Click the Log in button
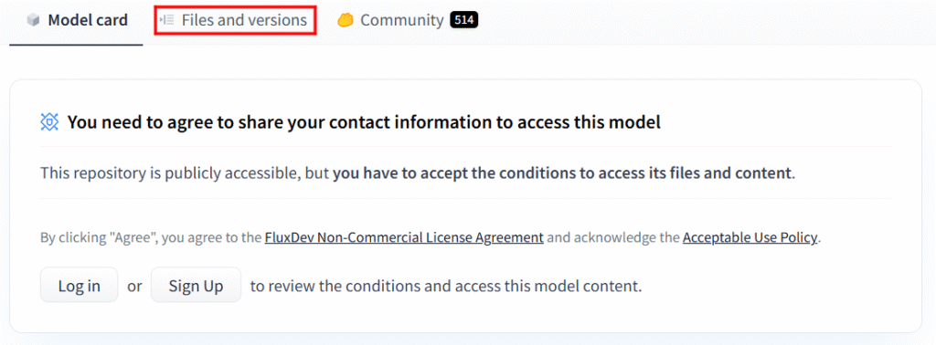 coord(80,286)
